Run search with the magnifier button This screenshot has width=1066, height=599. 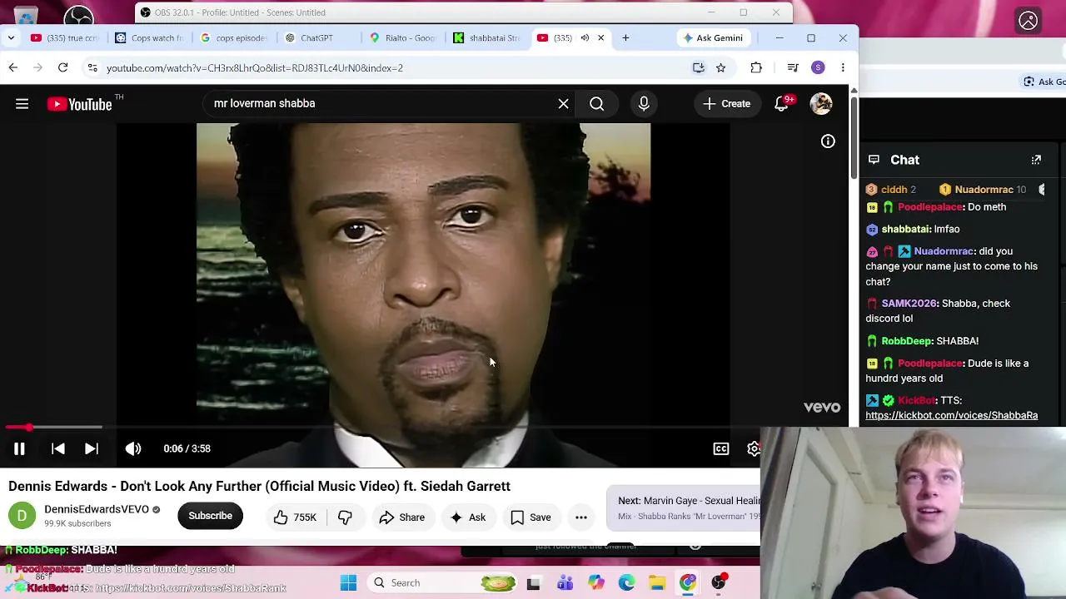(x=597, y=104)
